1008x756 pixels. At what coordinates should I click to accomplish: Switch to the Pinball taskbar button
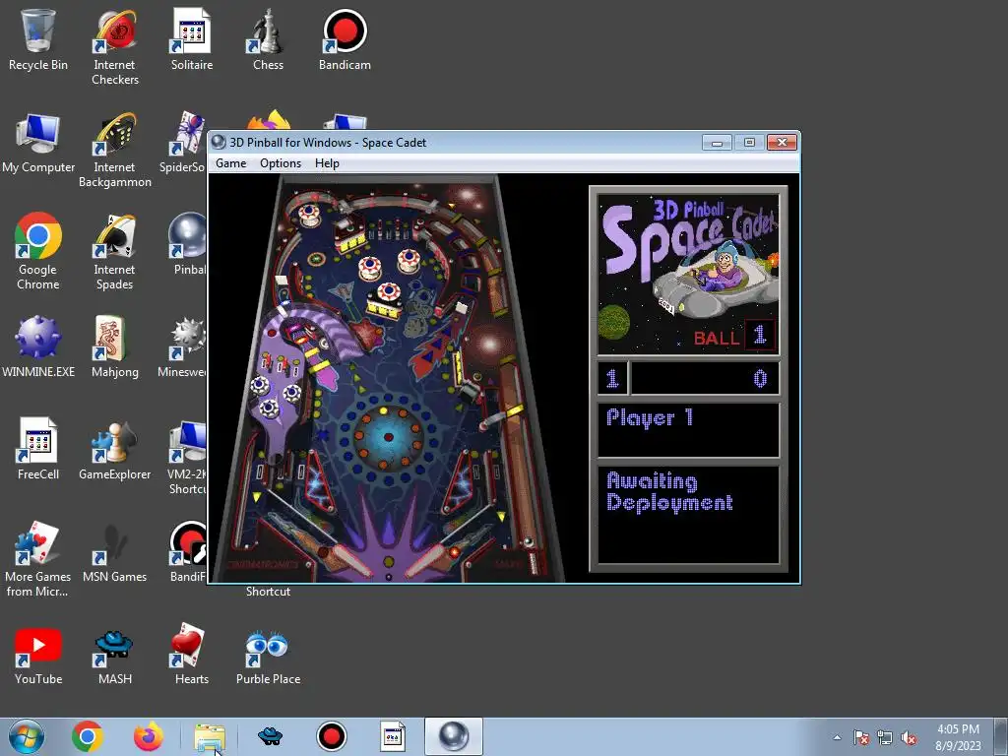coord(453,736)
